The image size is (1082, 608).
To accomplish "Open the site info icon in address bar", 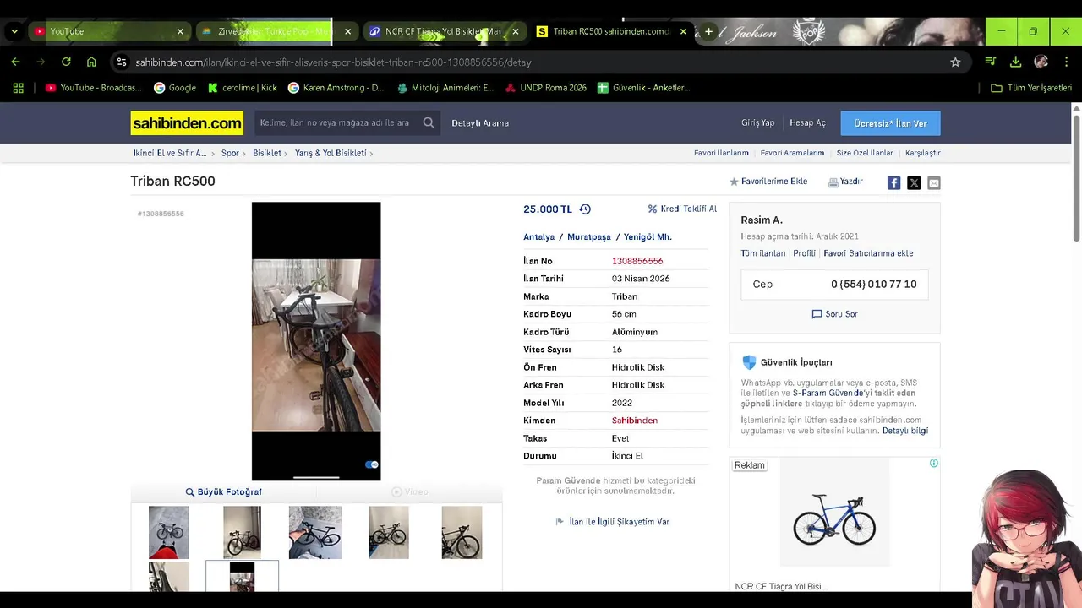I will [122, 62].
